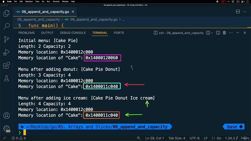Open the Go menu
The image size is (251, 141).
(x=43, y=2)
